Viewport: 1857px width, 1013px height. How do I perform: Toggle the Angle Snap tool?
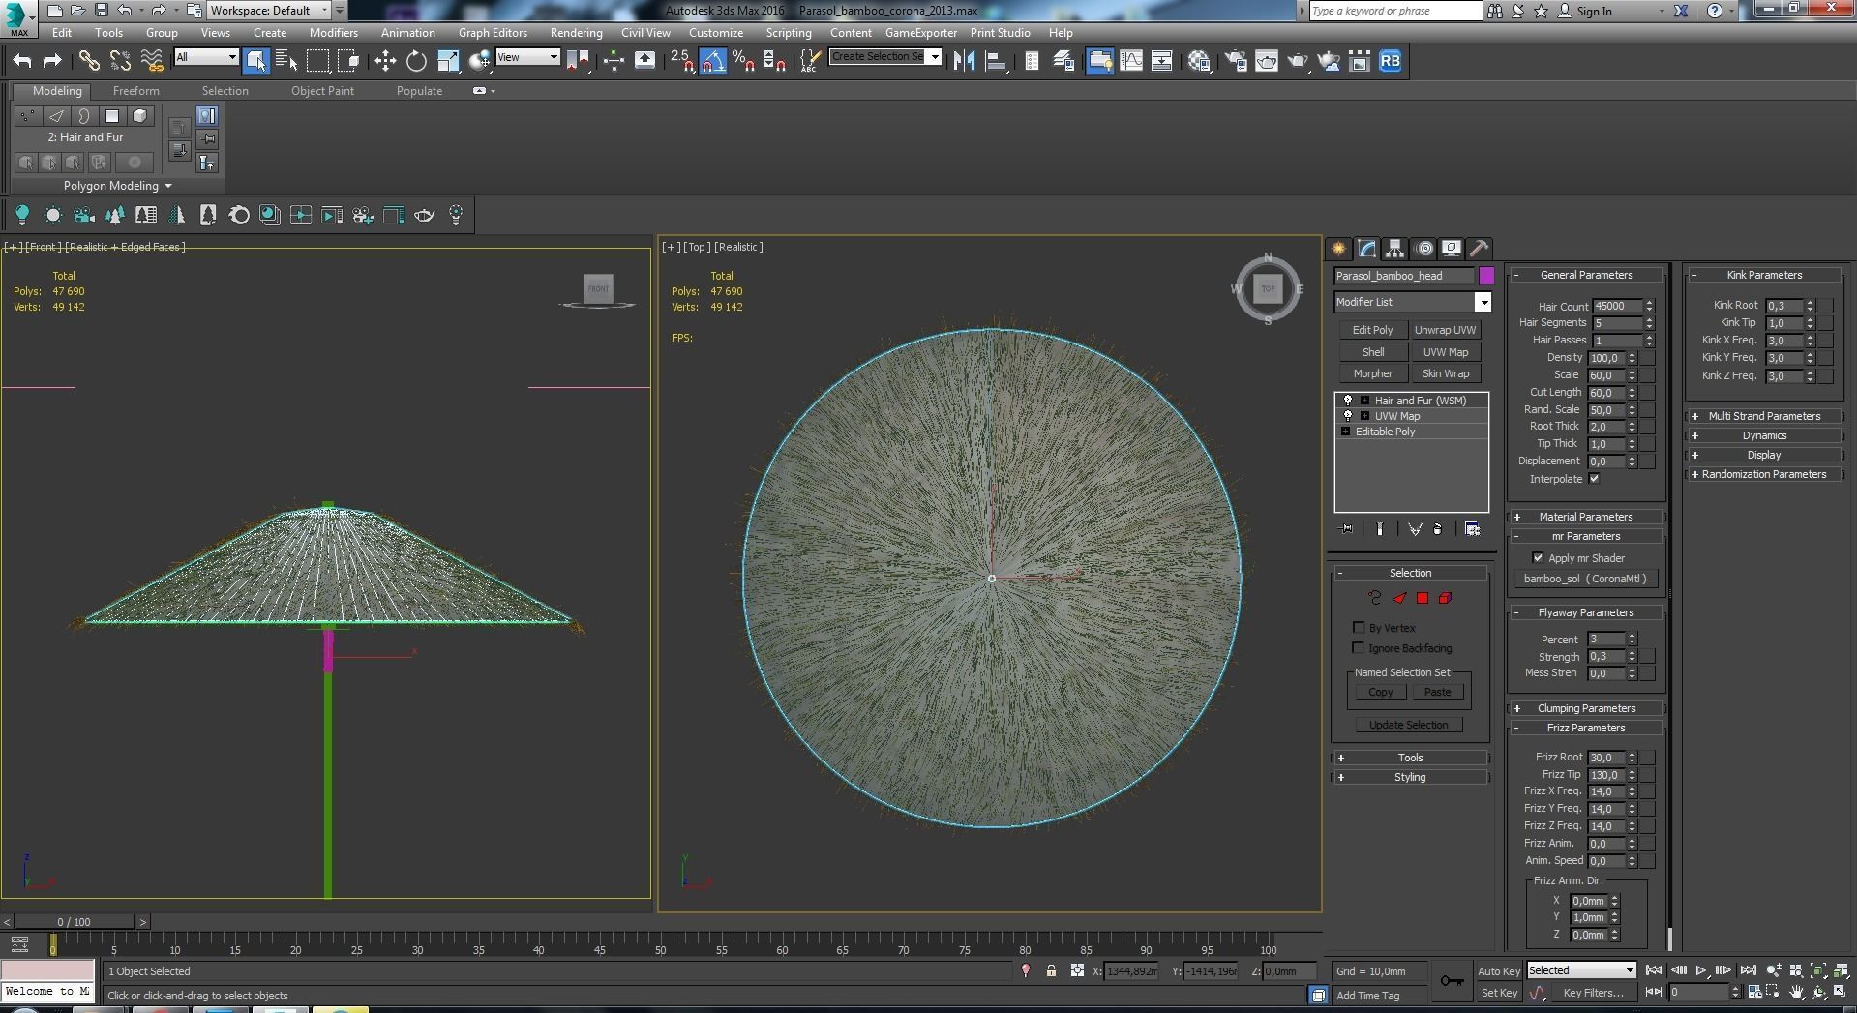click(713, 61)
